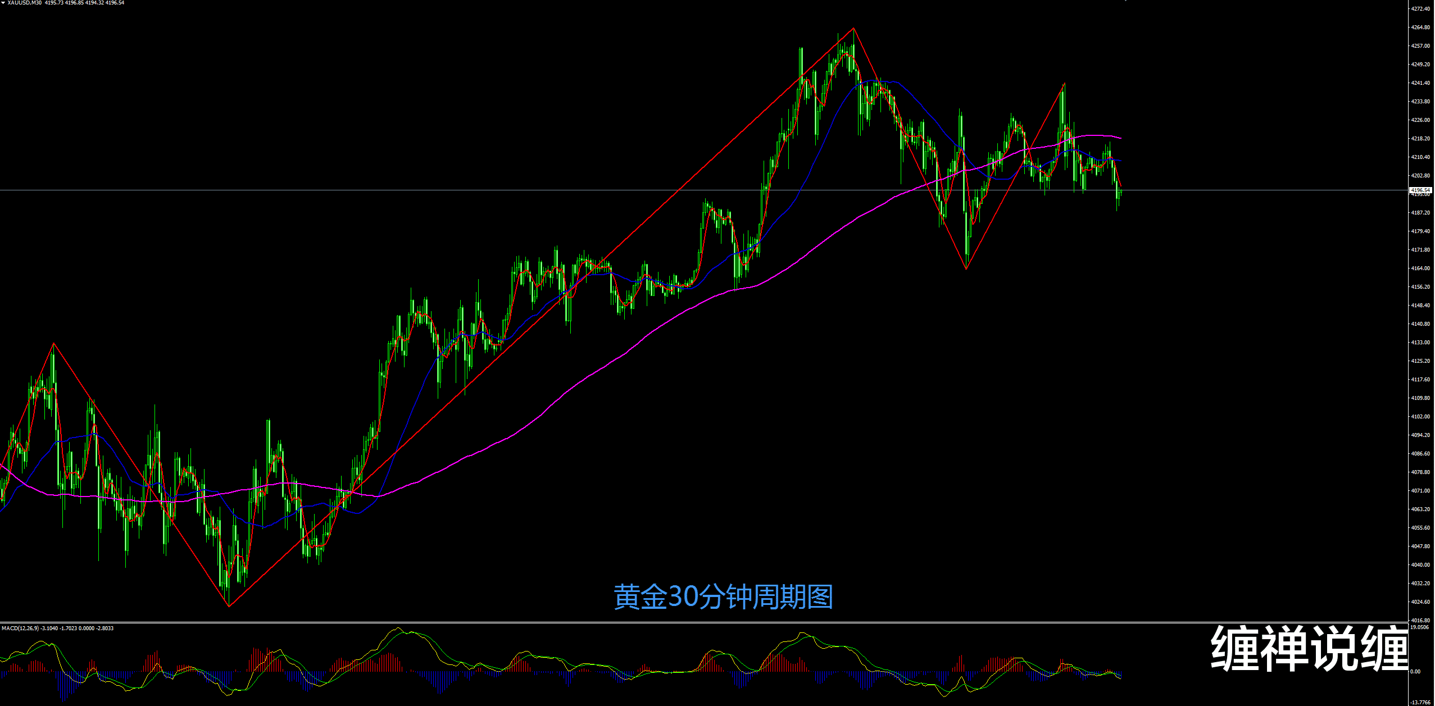Click right end of the magenta moving average
This screenshot has width=1435, height=706.
coord(1120,138)
